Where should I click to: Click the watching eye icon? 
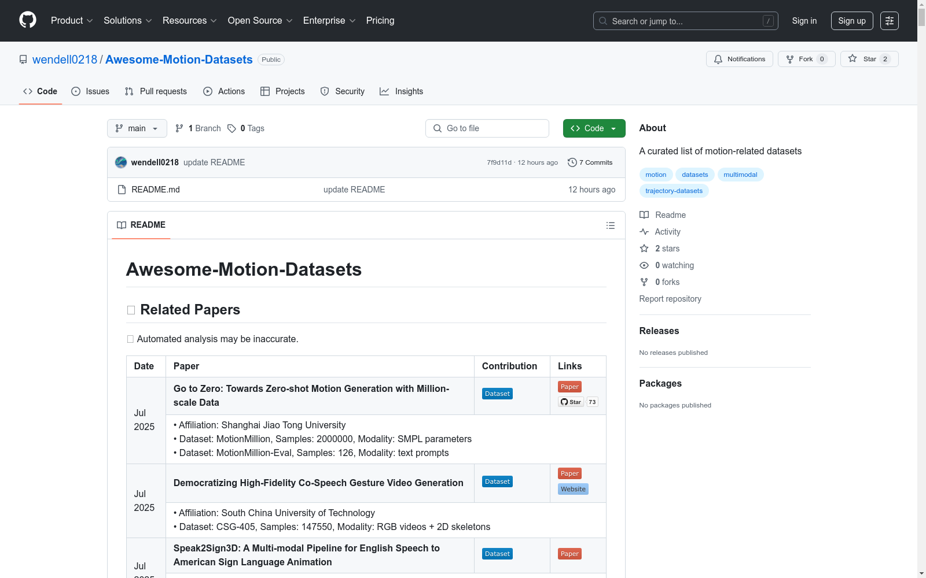point(644,265)
